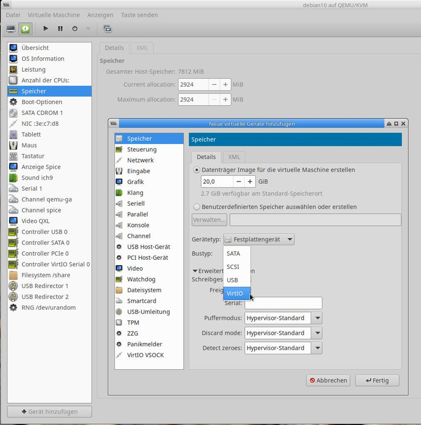Viewport: 421px width, 425px height.
Task: Switch to Details tab in add-hardware dialog
Action: pos(206,157)
